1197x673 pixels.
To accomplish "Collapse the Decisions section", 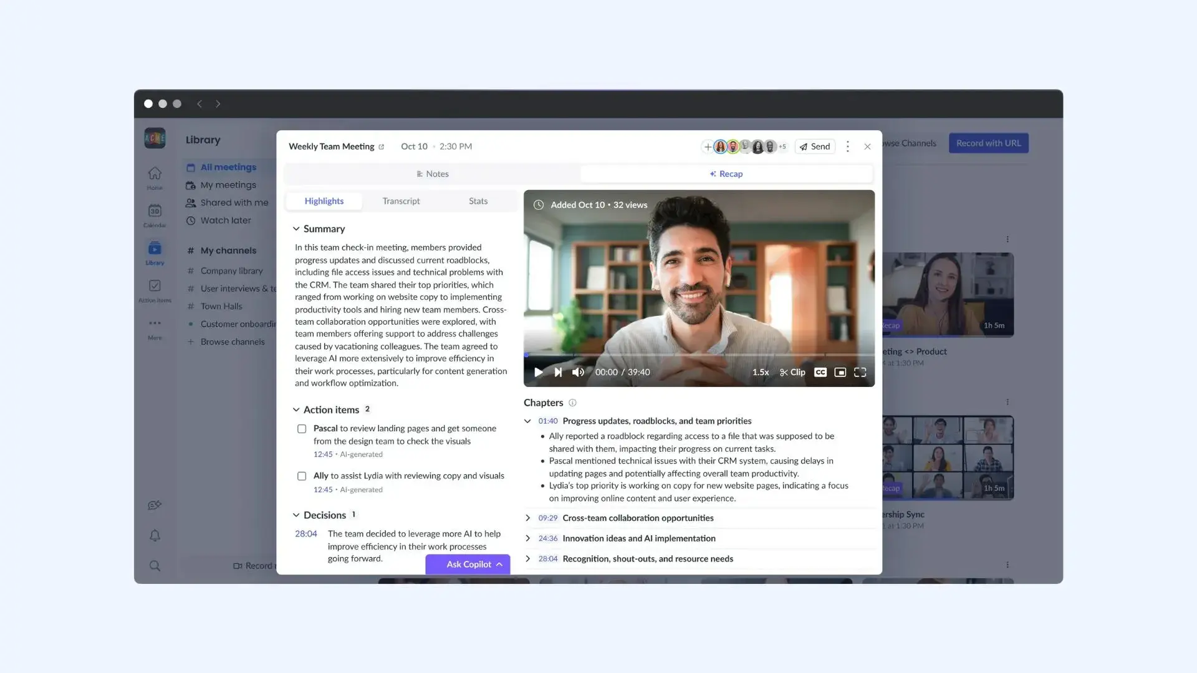I will point(296,515).
